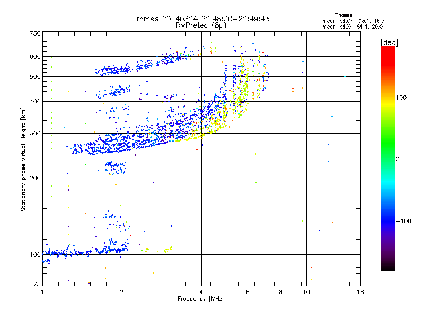Click the '1' x-axis tick label
Screen dimensions: 424x318
(42, 292)
